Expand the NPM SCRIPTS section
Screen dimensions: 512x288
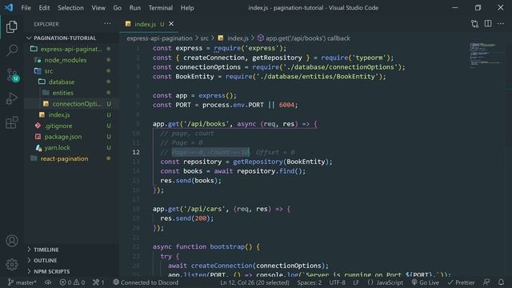[x=51, y=271]
